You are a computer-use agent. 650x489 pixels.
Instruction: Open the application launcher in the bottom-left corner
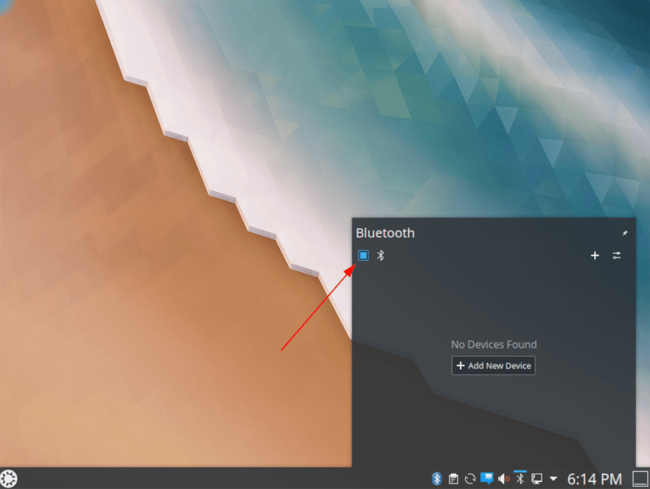pyautogui.click(x=10, y=479)
